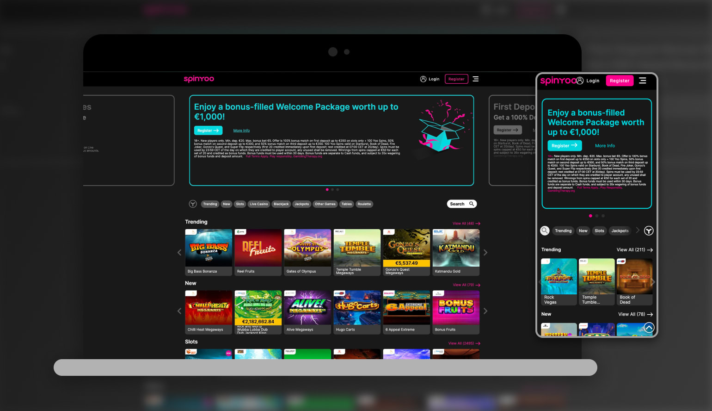Viewport: 712px width, 411px height.
Task: Click the round filter icon in mobile view
Action: (x=649, y=230)
